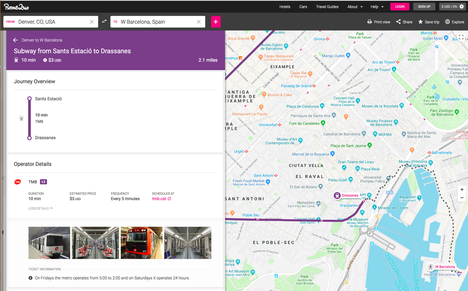468x291 pixels.
Task: Zoom in on the map
Action: pos(462,190)
